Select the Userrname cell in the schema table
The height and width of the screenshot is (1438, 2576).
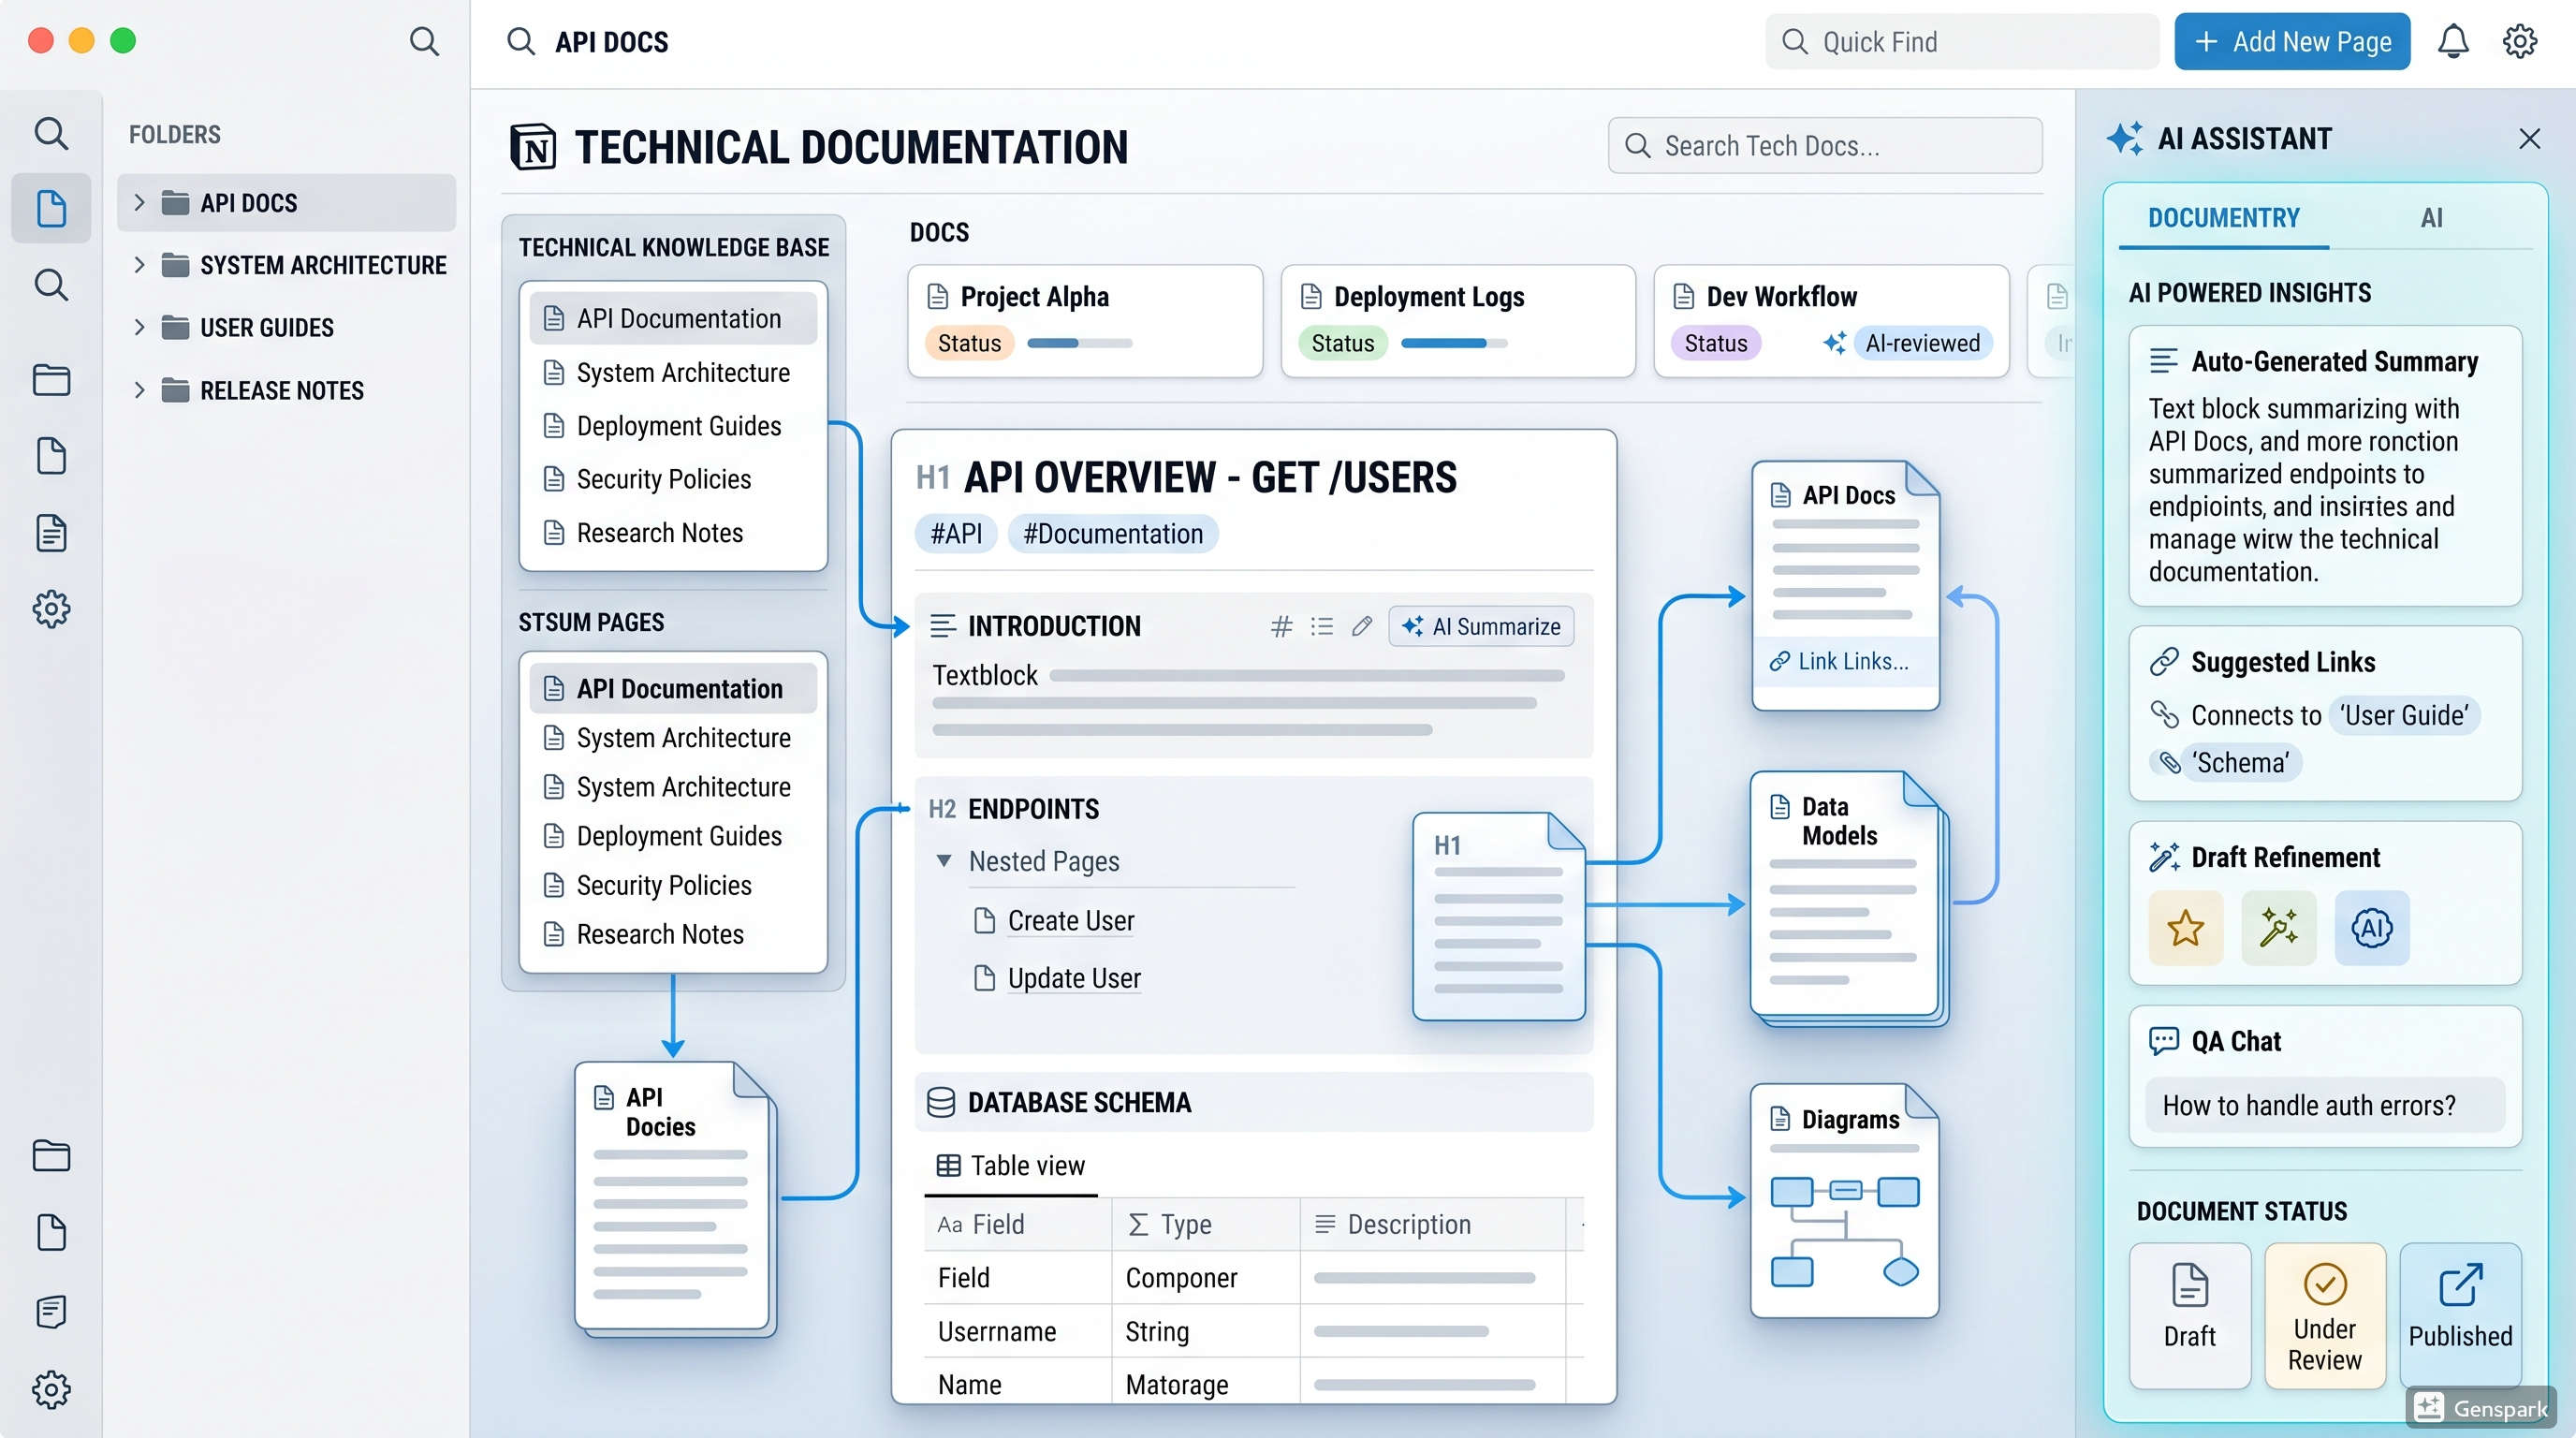click(1017, 1331)
